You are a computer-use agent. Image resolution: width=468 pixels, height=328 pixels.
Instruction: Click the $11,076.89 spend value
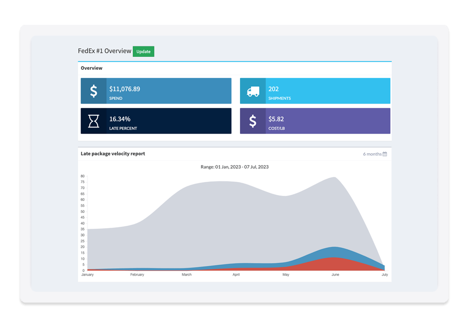124,89
